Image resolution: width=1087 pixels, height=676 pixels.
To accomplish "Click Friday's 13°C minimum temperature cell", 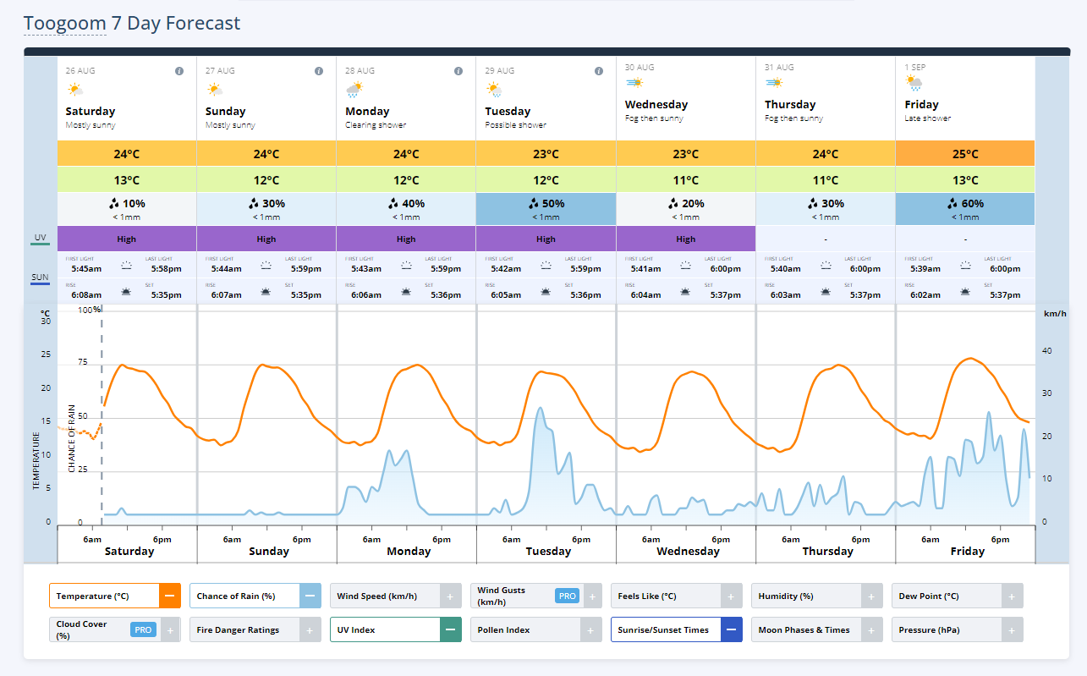I will pyautogui.click(x=965, y=179).
